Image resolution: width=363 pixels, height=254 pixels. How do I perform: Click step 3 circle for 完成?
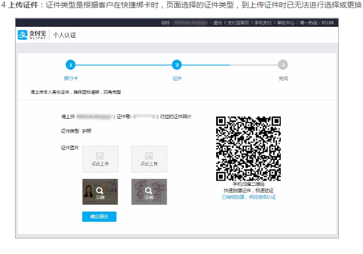point(283,65)
